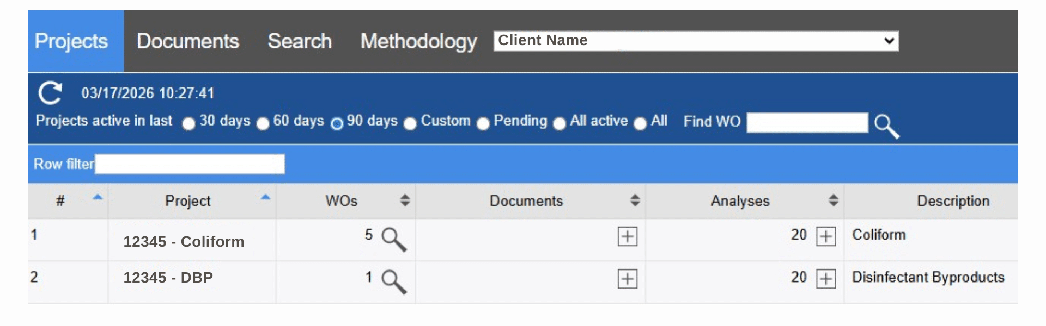The image size is (1046, 326).
Task: Sort table by the Analyses column
Action: 833,200
